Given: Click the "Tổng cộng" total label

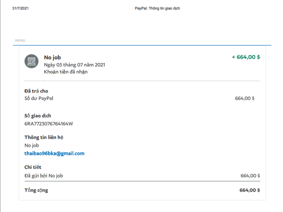Looking at the screenshot, I should 36,190.
